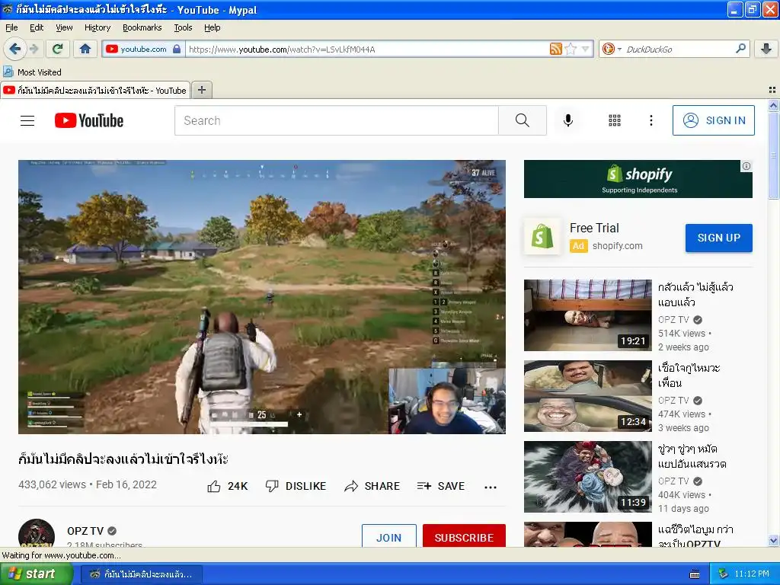Go back with the browser back arrow
Screen dimensions: 780x585
click(14, 49)
